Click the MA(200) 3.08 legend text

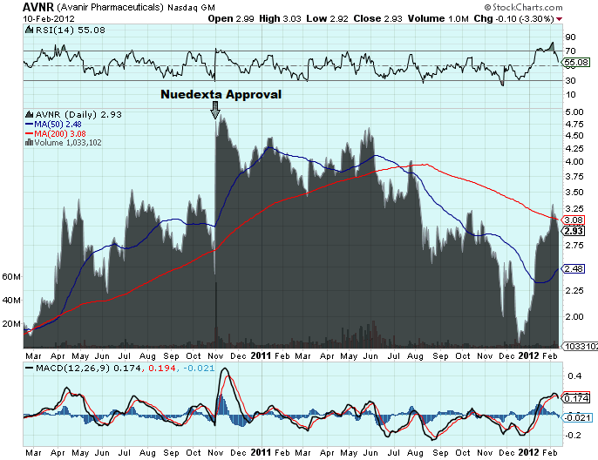60,134
